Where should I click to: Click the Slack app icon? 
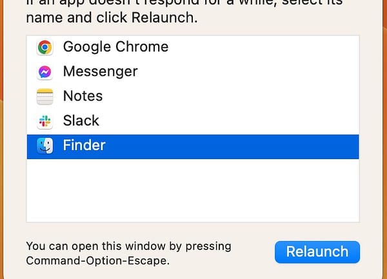pyautogui.click(x=45, y=121)
